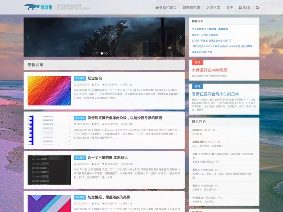The image size is (283, 212).
Task: Select the second carousel indicator dot
Action: [104, 53]
